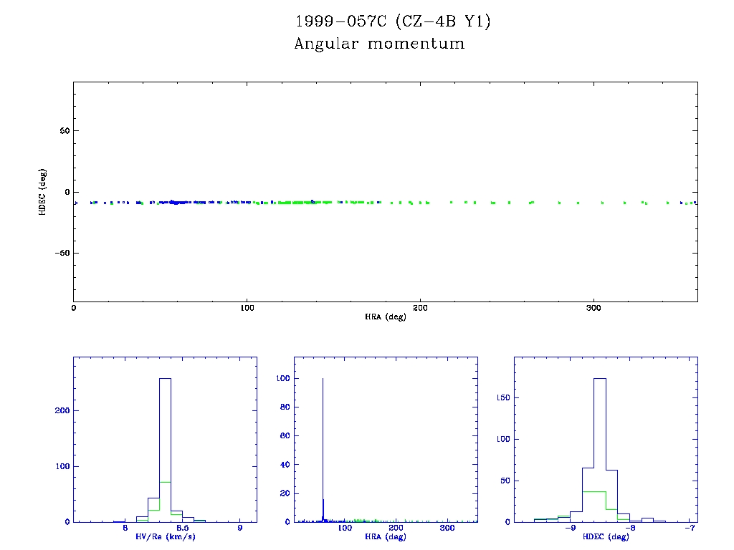Click the "150" tick on HDEC histogram y-axis
The height and width of the screenshot is (550, 734).
pos(502,397)
